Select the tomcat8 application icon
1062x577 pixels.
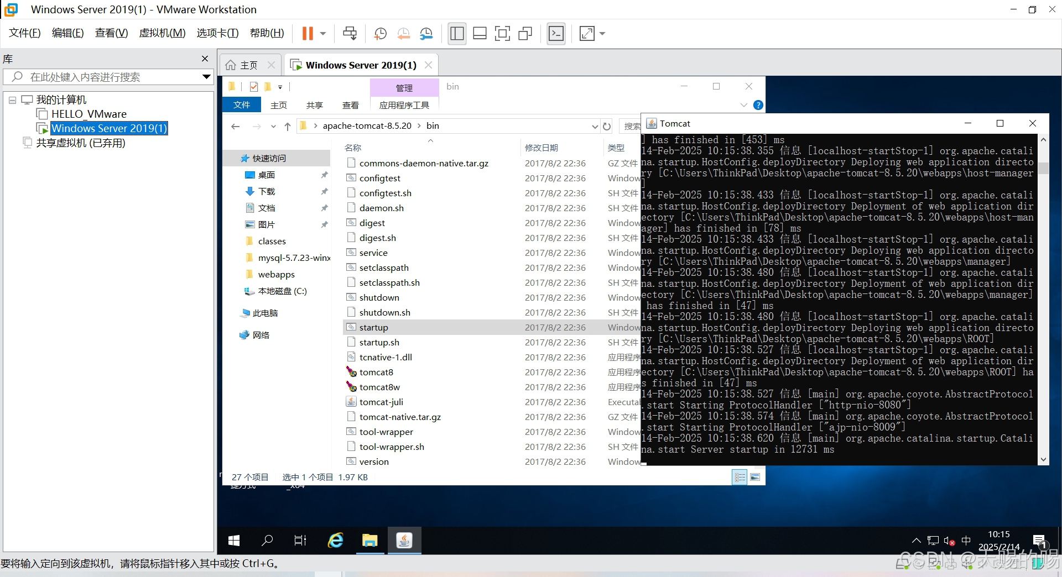(351, 372)
